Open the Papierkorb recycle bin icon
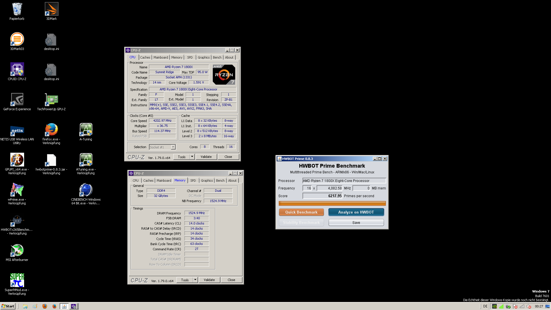 click(x=17, y=11)
